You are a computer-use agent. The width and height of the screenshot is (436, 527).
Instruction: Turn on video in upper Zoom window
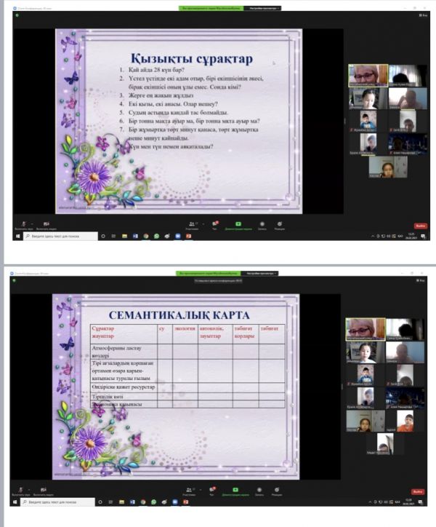(x=45, y=224)
